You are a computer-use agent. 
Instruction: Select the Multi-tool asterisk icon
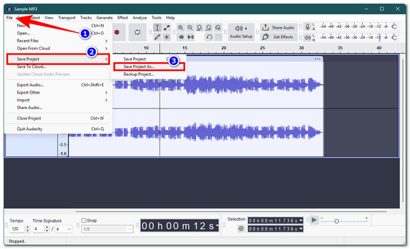click(x=167, y=37)
